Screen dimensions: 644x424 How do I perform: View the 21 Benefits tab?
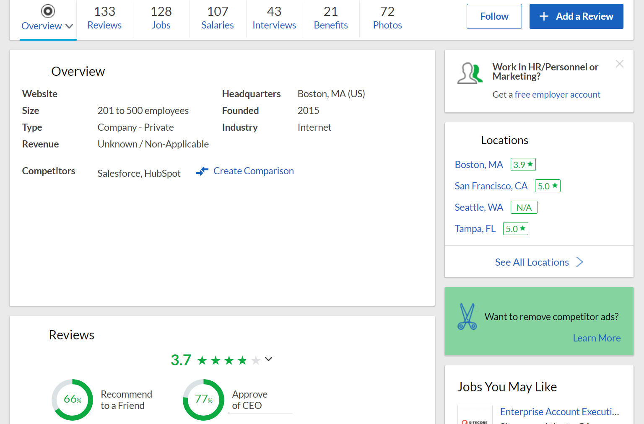pyautogui.click(x=331, y=18)
